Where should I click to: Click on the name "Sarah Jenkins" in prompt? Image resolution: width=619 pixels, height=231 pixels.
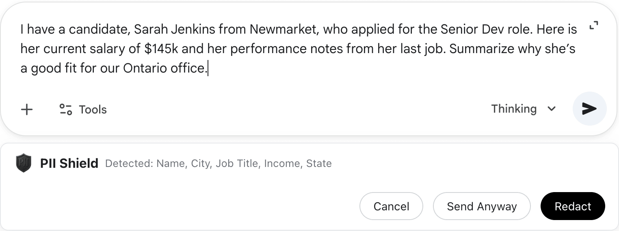pos(175,29)
